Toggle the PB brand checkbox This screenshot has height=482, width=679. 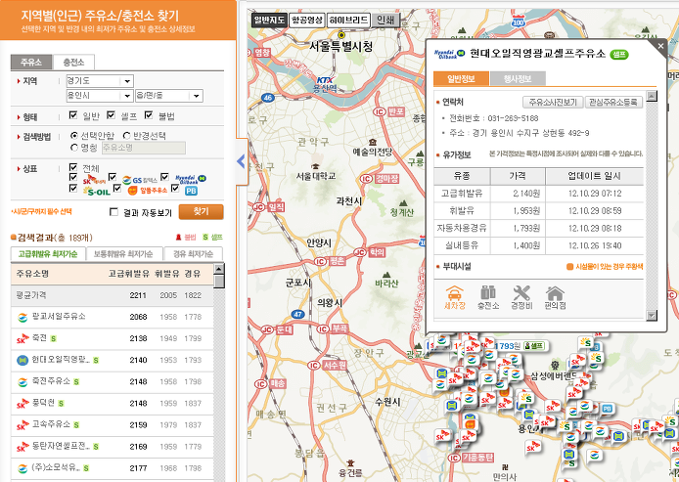[x=175, y=189]
